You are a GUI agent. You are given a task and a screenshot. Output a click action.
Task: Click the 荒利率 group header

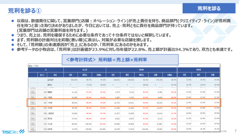coord(199,70)
